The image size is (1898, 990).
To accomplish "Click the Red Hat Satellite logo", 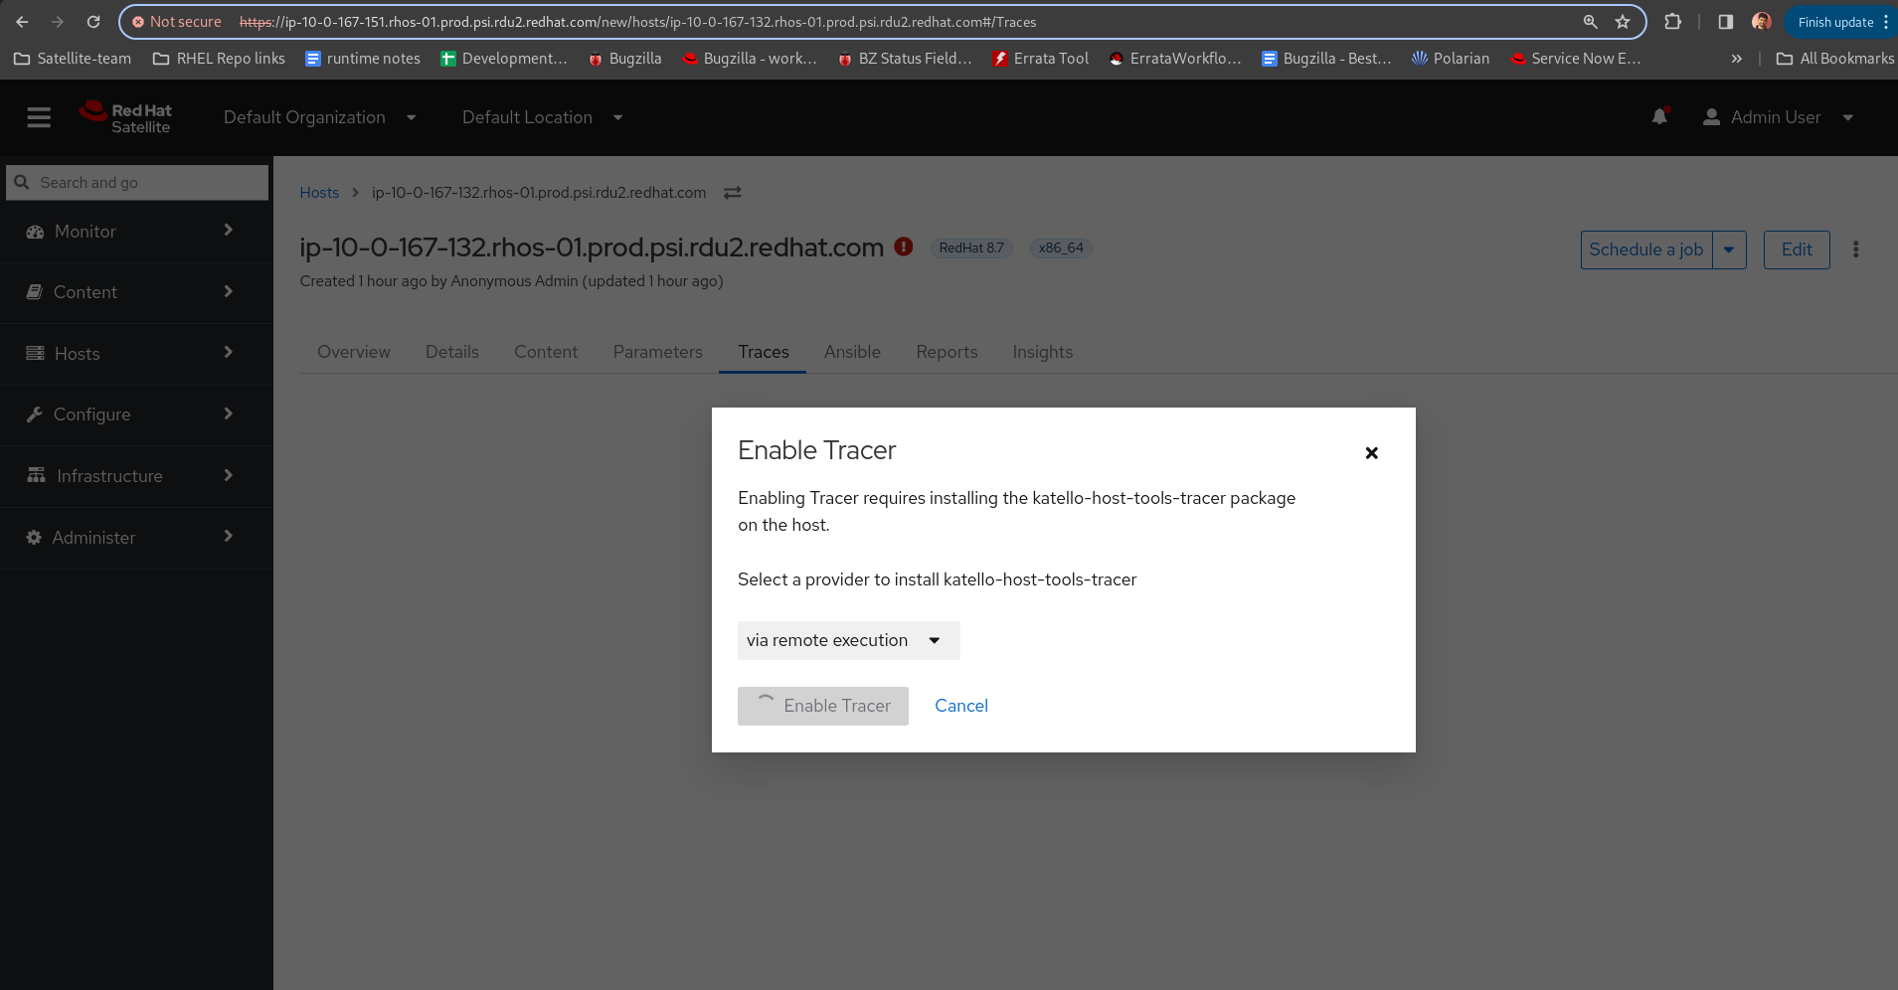I will pyautogui.click(x=126, y=117).
